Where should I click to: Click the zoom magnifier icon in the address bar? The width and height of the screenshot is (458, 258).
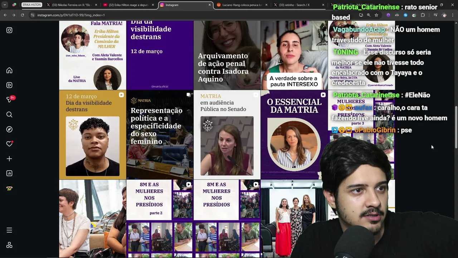pyautogui.click(x=369, y=15)
